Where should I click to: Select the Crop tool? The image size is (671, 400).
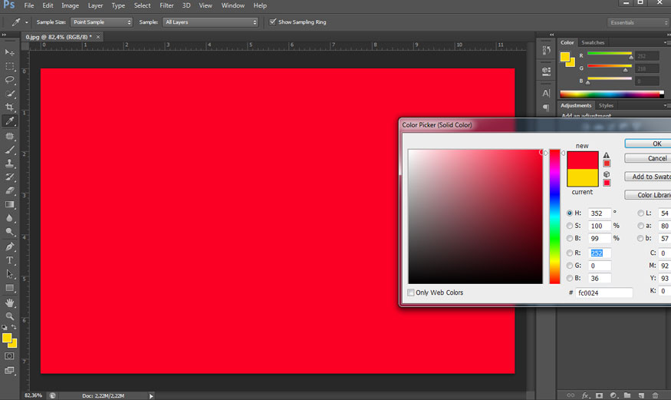point(10,107)
